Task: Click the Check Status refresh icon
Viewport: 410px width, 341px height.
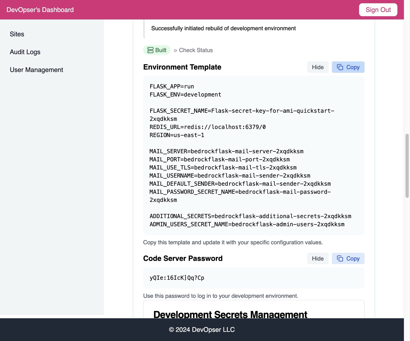Action: pyautogui.click(x=176, y=50)
